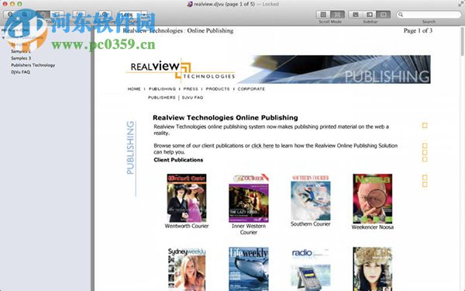Open the Sydney Weekly cover thumbnail
Screen dimensions: 465x291
[187, 269]
